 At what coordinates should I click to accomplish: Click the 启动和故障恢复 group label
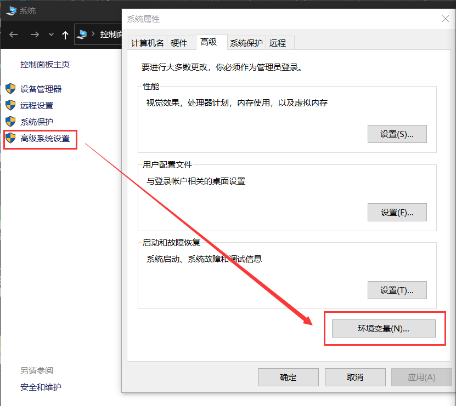point(172,243)
